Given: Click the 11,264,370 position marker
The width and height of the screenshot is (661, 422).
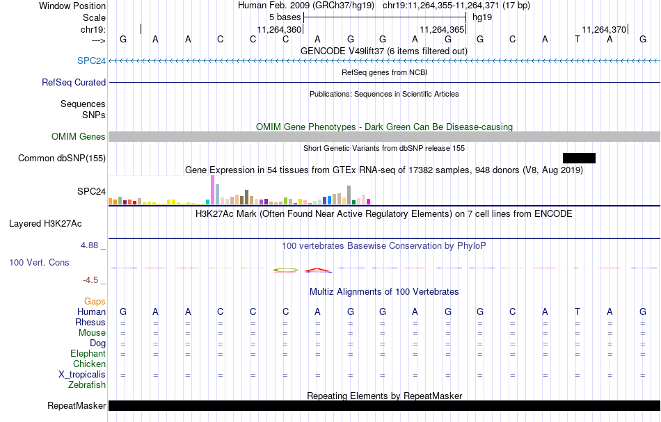Looking at the screenshot, I should click(x=604, y=29).
